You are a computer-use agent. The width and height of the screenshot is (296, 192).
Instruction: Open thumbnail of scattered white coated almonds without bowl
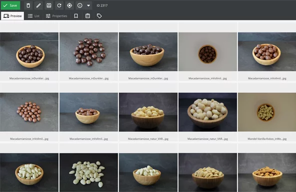click(x=89, y=173)
